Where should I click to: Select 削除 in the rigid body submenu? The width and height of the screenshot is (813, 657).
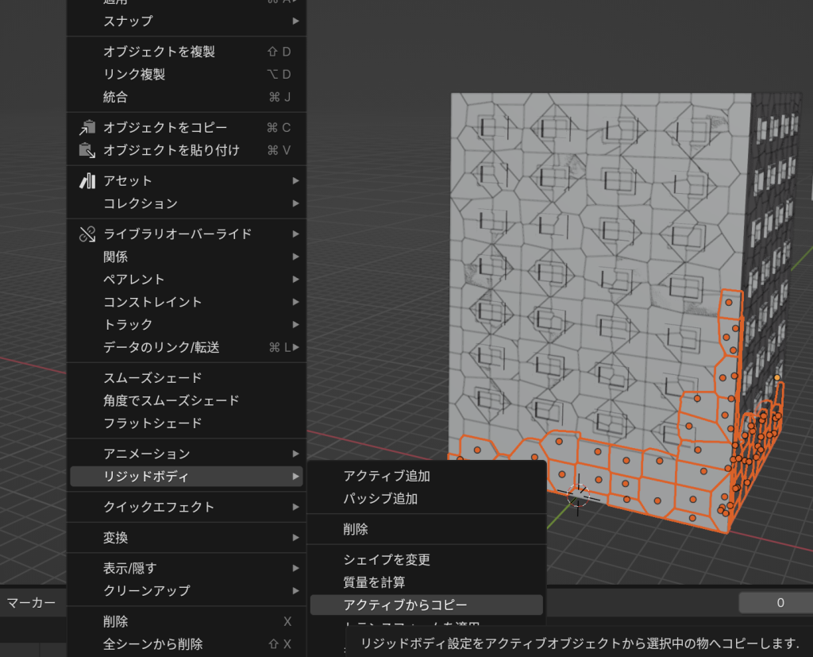point(356,529)
